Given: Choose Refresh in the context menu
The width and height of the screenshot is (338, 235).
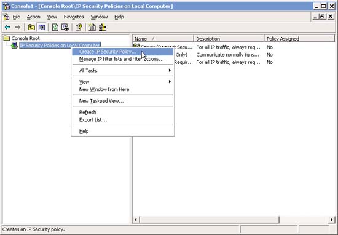Looking at the screenshot, I should [x=123, y=113].
